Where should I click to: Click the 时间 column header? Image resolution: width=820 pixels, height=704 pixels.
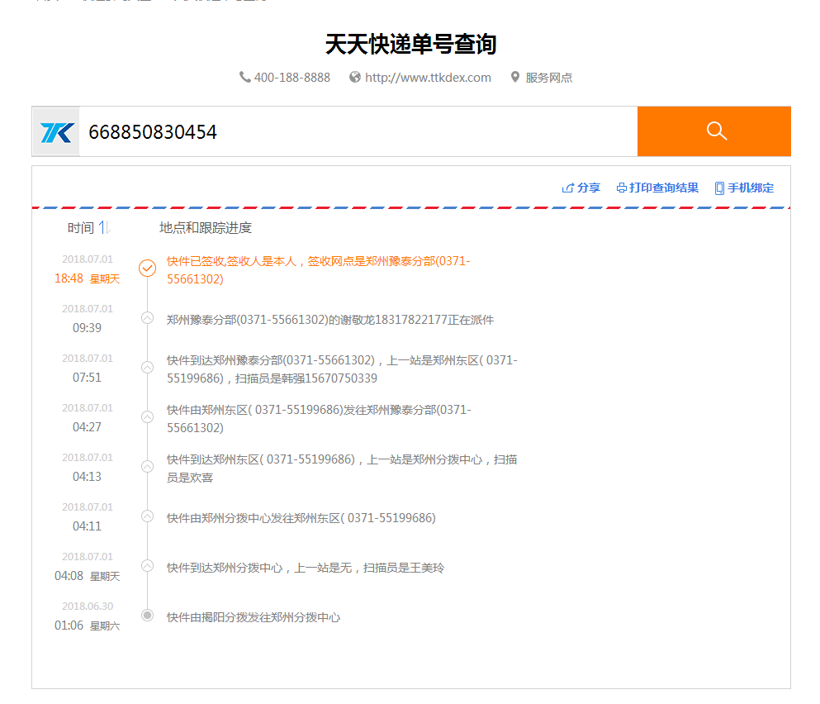point(81,228)
